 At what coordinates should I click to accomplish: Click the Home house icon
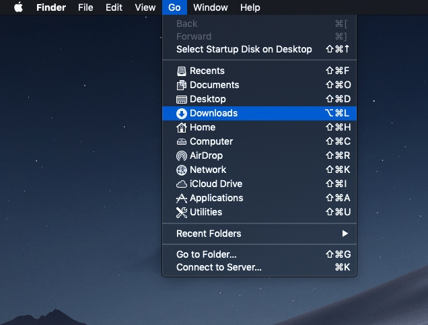tap(181, 127)
